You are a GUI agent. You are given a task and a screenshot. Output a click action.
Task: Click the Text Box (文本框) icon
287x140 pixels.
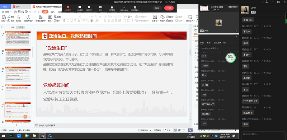[155, 17]
